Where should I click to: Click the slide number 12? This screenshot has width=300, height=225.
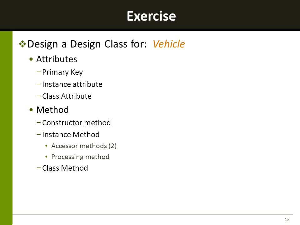[x=287, y=219]
